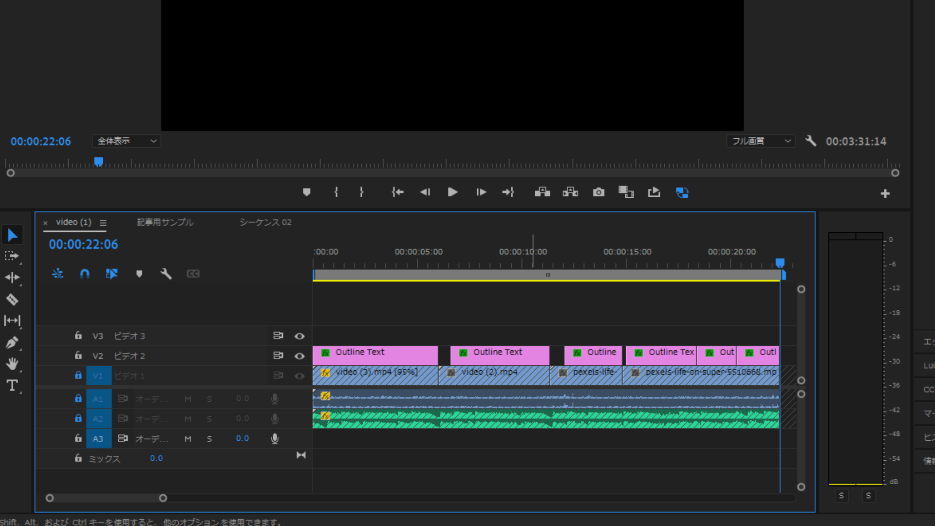The width and height of the screenshot is (935, 526).
Task: Hide the V2 track output
Action: tap(299, 356)
